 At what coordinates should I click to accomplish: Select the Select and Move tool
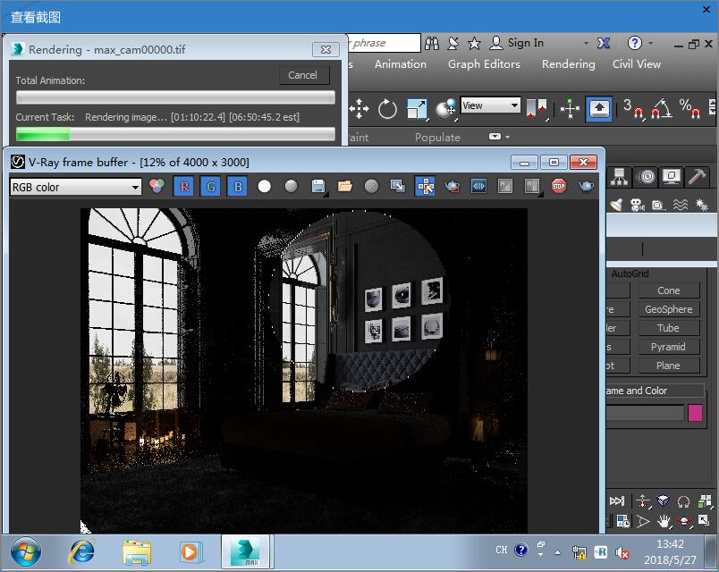(359, 109)
